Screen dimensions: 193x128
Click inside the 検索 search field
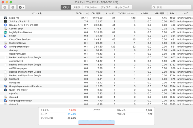[171, 7]
